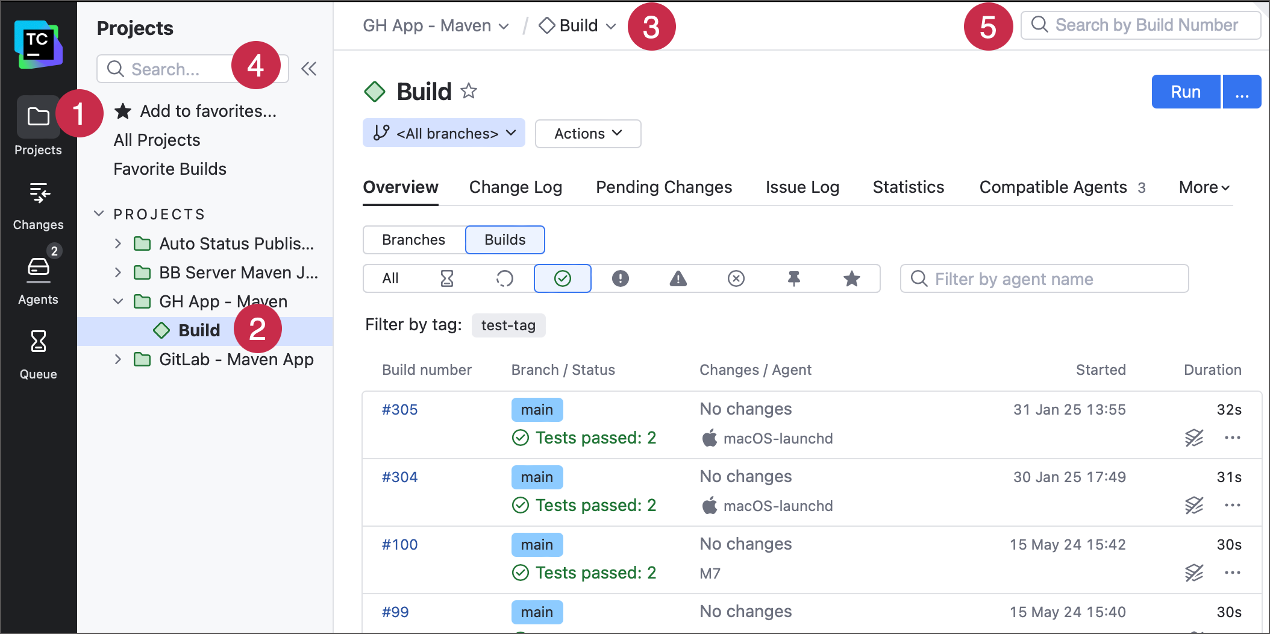Viewport: 1270px width, 634px height.
Task: Toggle the successful builds filter
Action: [x=562, y=278]
